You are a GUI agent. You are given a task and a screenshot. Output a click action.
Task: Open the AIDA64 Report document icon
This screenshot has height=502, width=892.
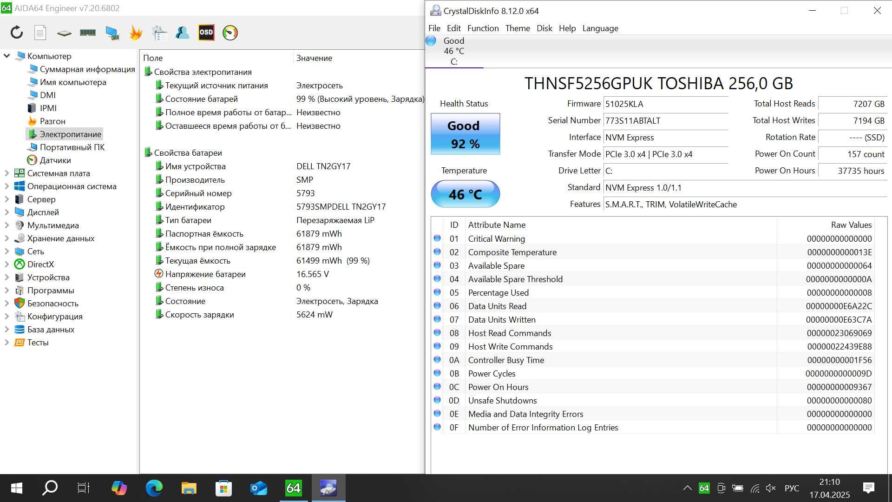tap(40, 33)
